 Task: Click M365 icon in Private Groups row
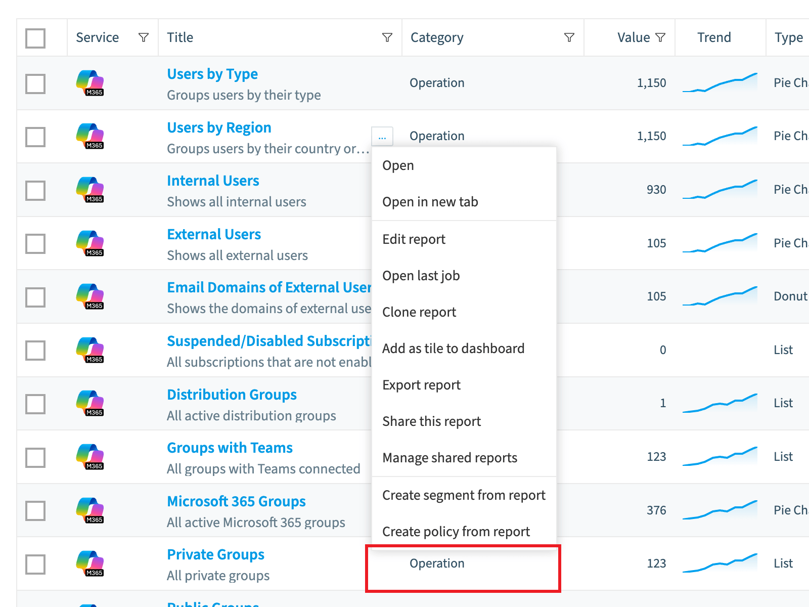tap(90, 563)
